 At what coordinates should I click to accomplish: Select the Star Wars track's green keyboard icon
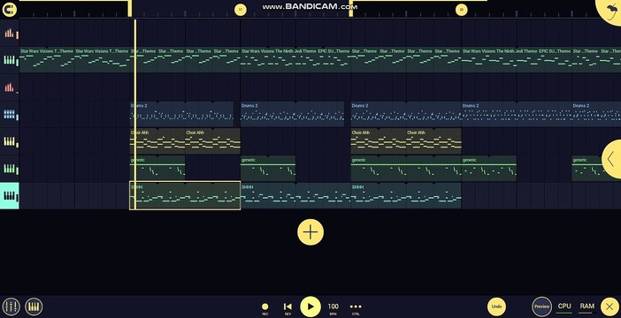(x=10, y=60)
